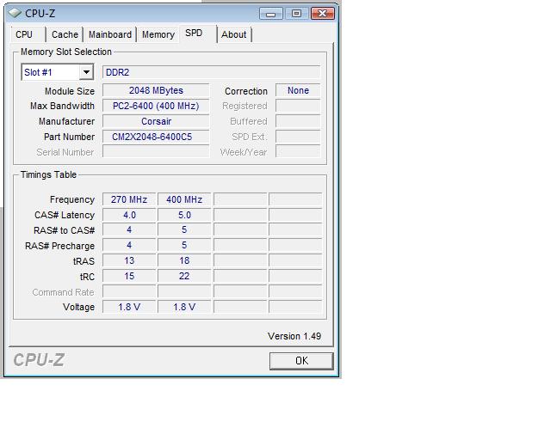Click the 1.8 V voltage under 270 MHz
551x440 pixels.
[x=129, y=307]
